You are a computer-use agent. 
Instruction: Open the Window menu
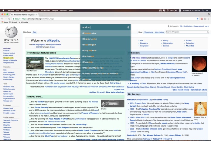tap(63, 11)
